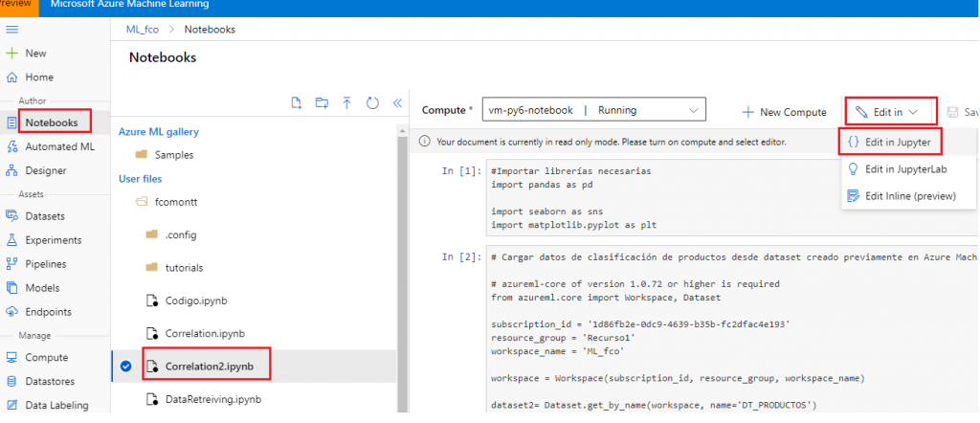
Task: Click the create new folder icon
Action: coord(322,103)
